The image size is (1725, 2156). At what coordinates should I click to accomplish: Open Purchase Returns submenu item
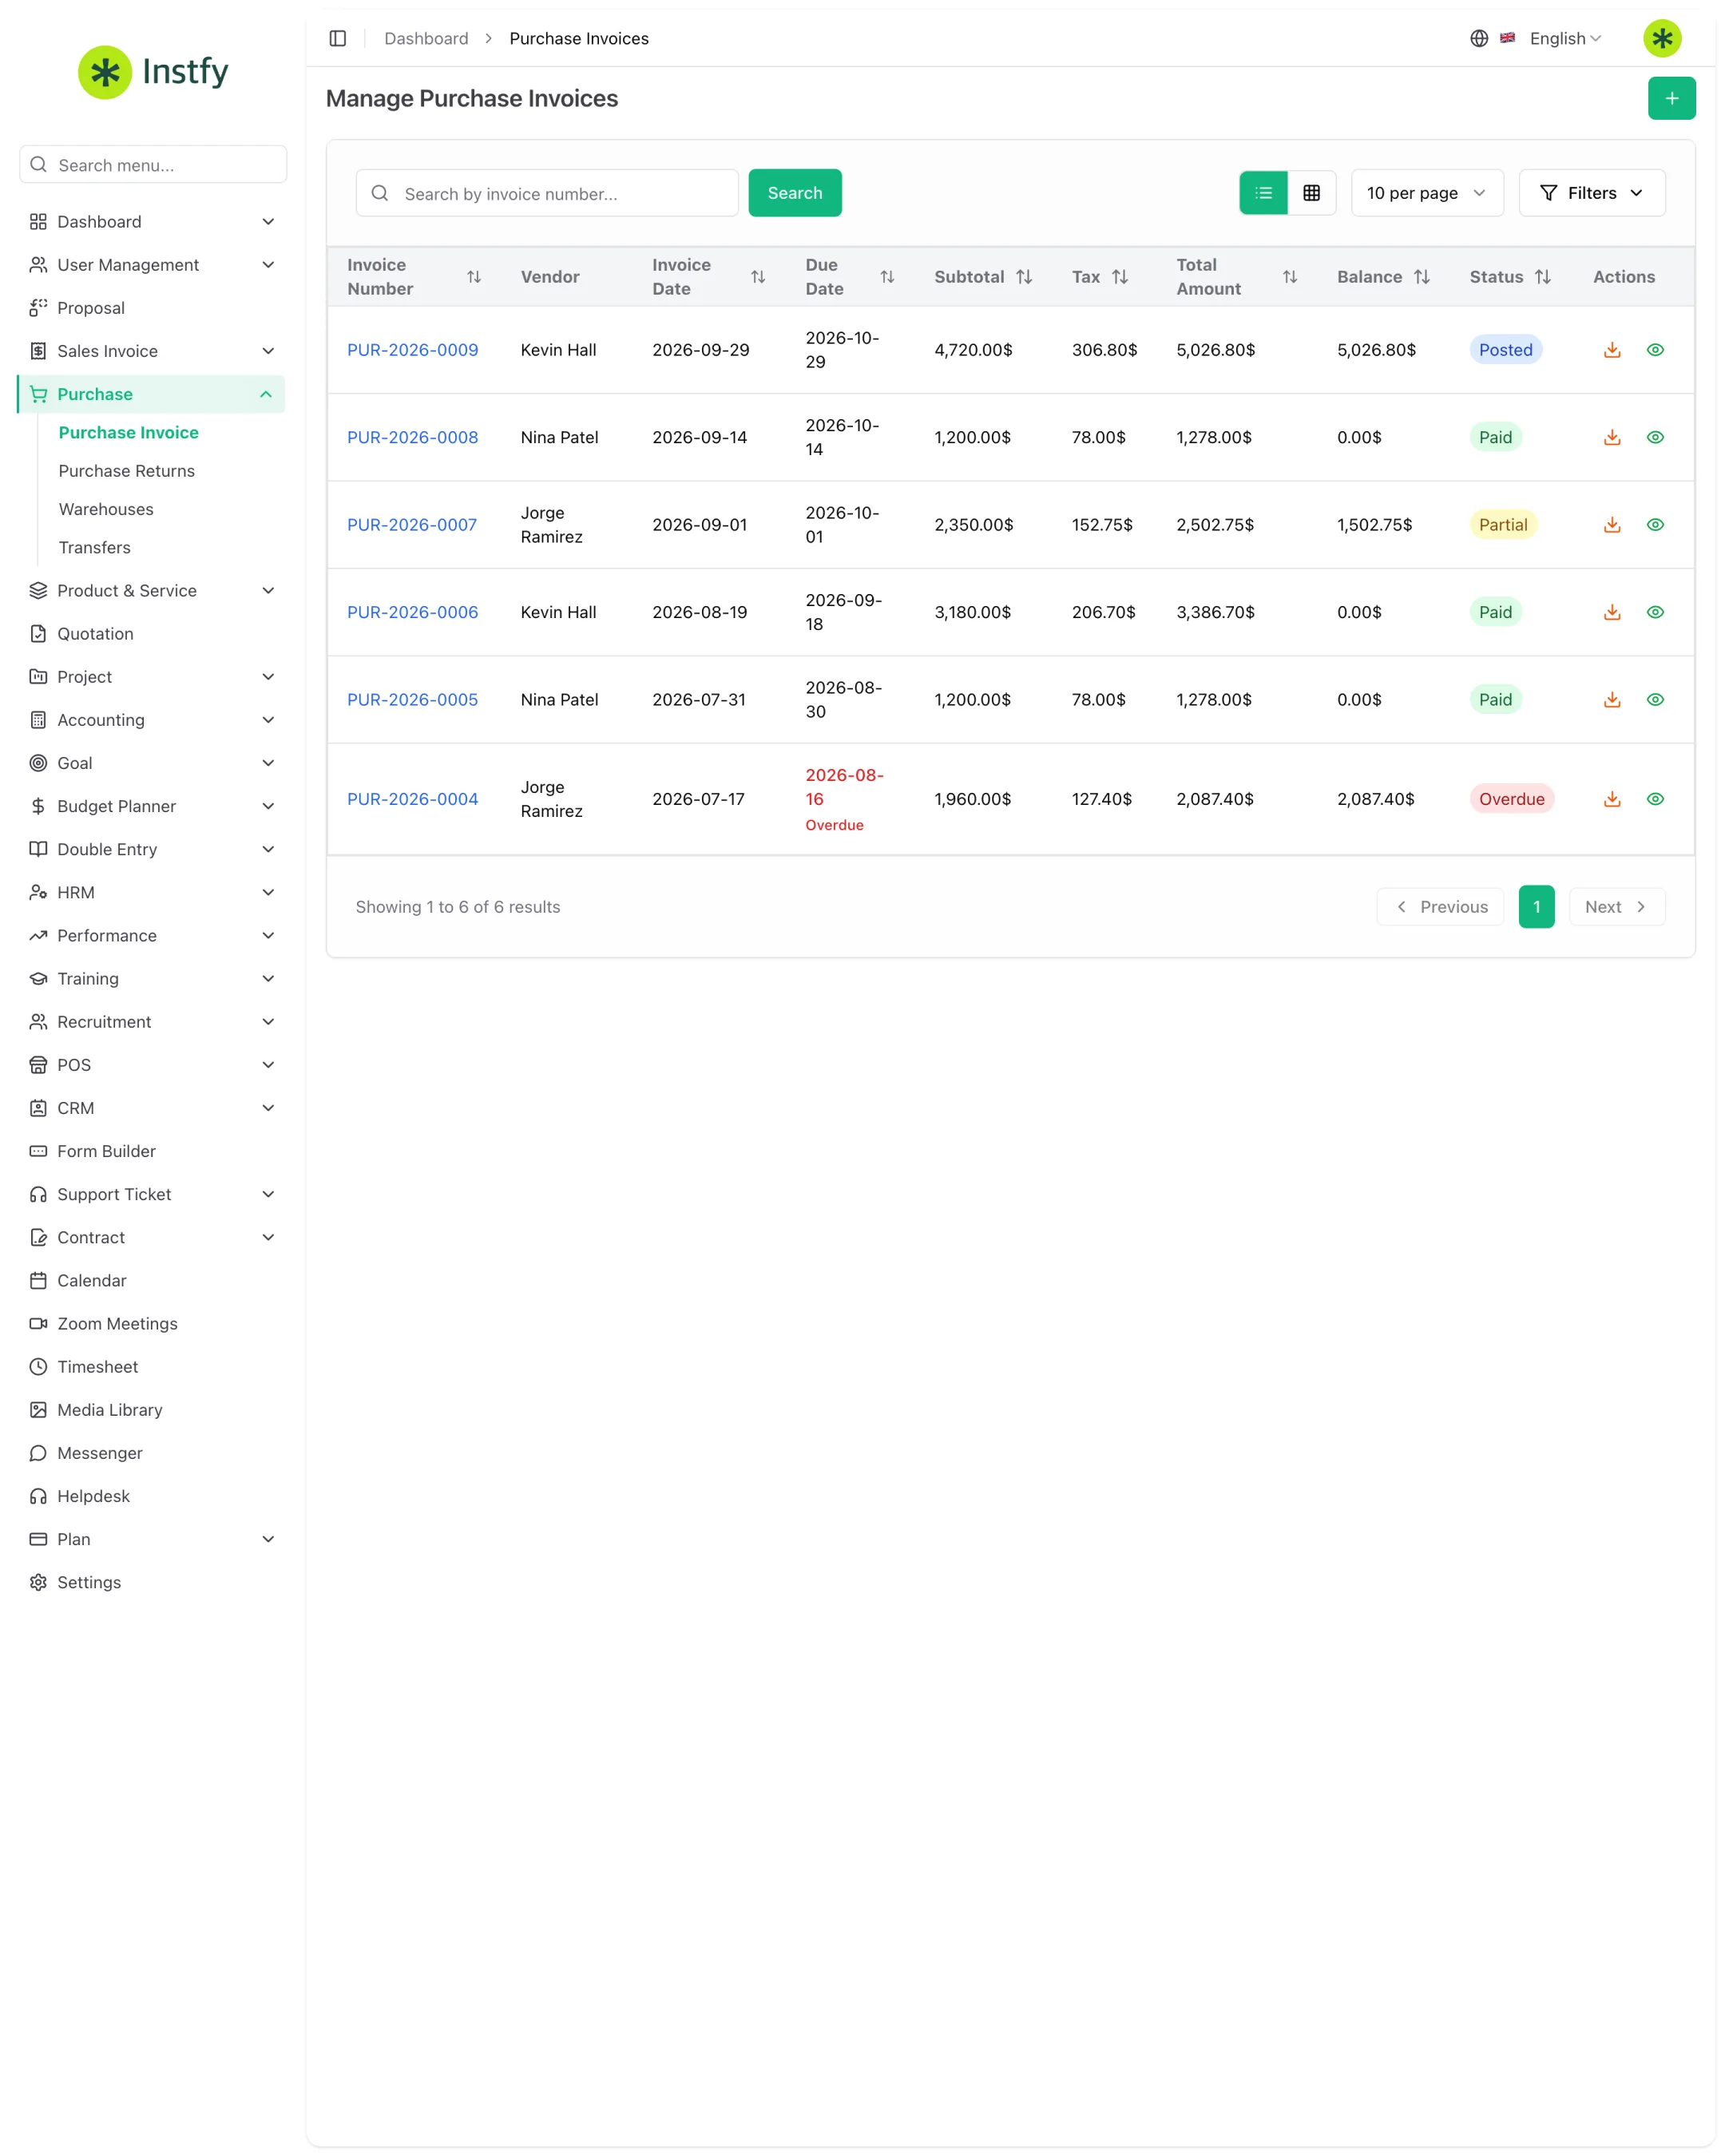pyautogui.click(x=127, y=471)
